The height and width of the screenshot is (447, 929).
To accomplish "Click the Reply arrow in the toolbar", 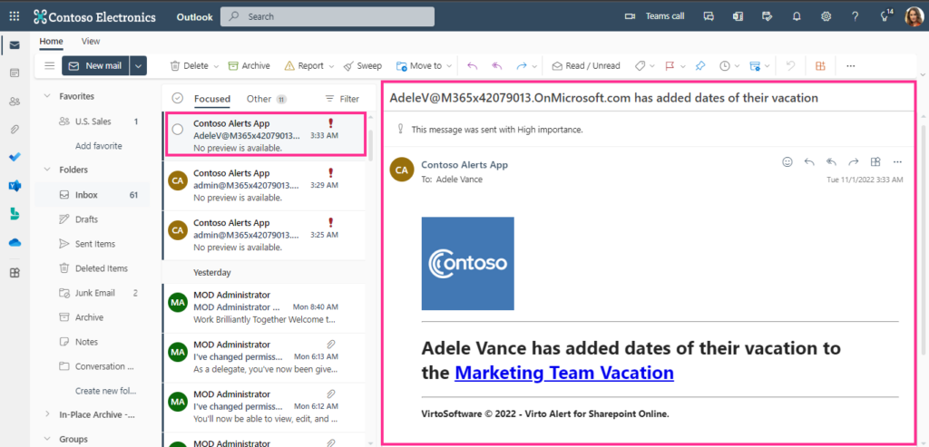I will 472,65.
